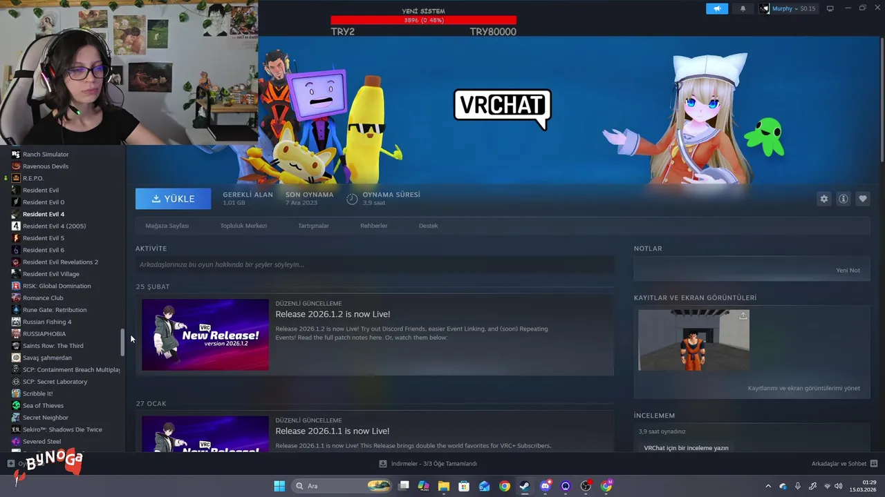
Task: Open the taskbar clock showing 01:29
Action: coord(864,486)
